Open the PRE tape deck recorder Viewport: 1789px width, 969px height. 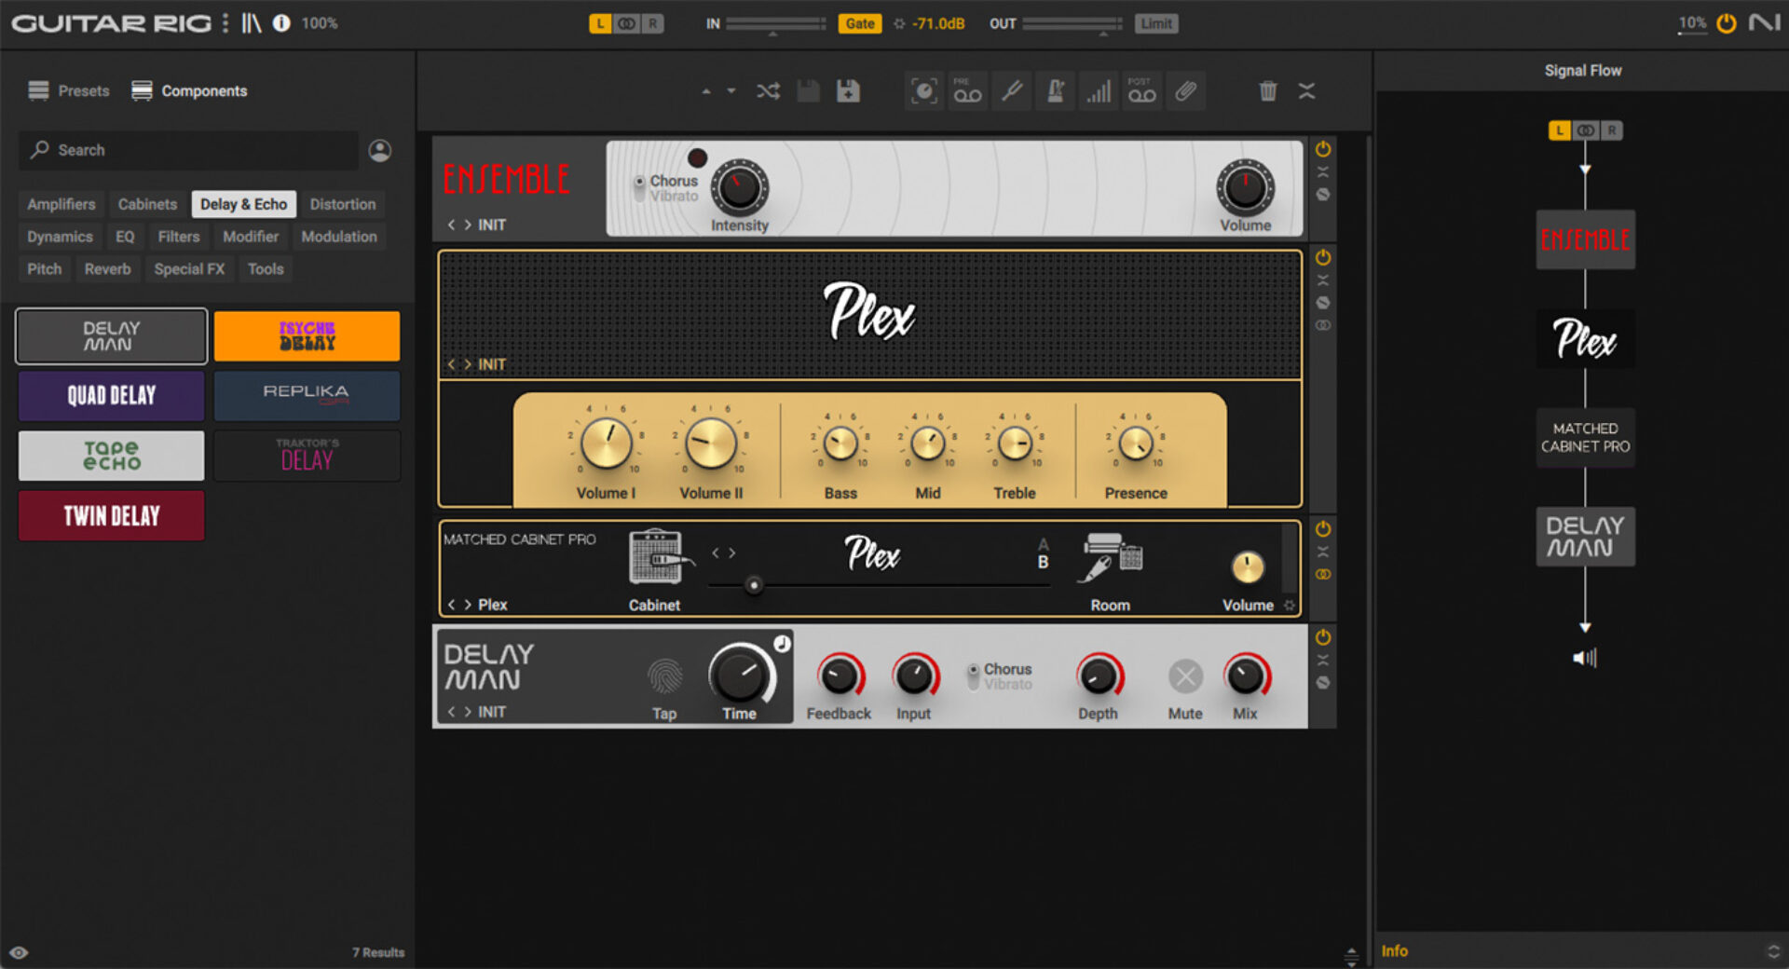tap(967, 90)
